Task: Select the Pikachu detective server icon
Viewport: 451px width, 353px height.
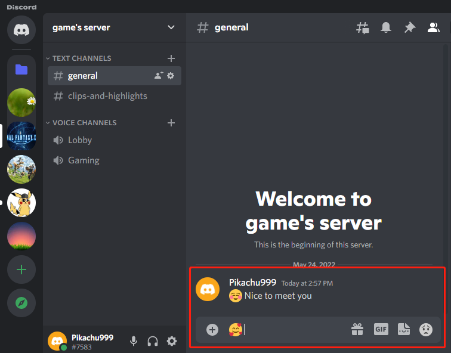Action: 21,203
